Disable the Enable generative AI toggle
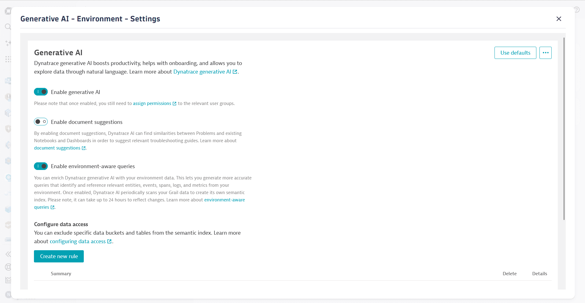Viewport: 585px width, 303px height. (x=41, y=92)
